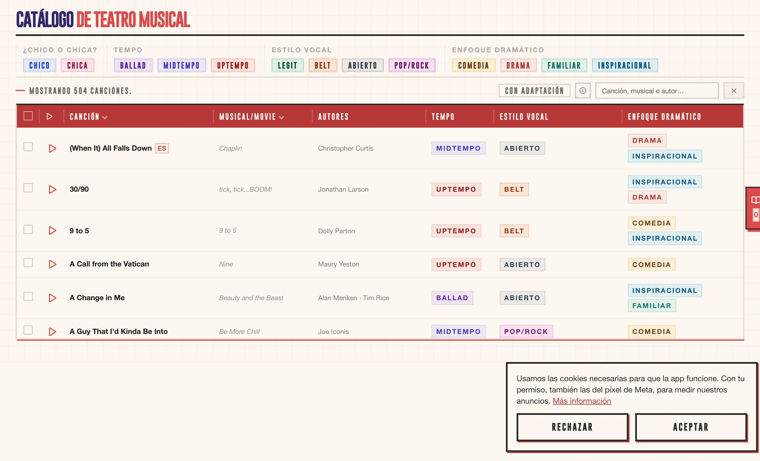Click the ES badge on All Falls Down

pos(162,148)
